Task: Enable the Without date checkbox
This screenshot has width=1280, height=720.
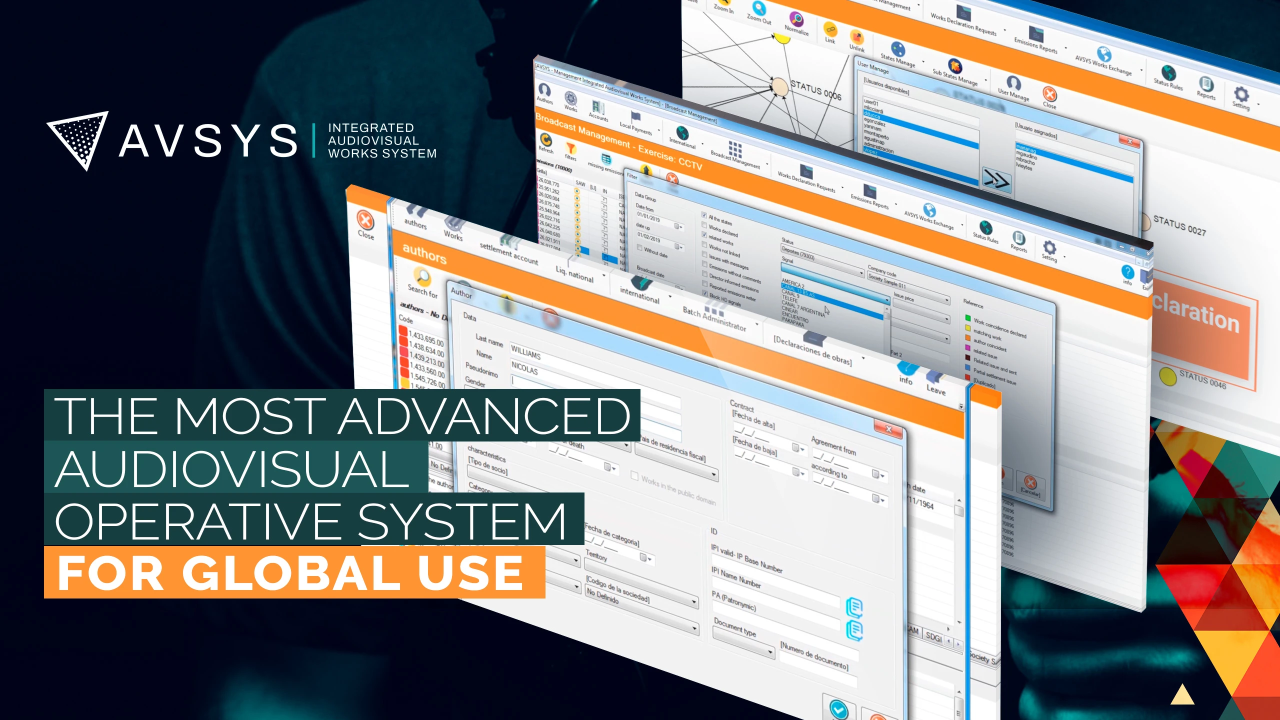Action: 639,247
